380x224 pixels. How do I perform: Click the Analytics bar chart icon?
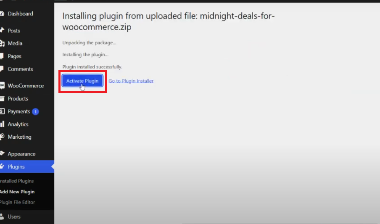click(x=2, y=124)
